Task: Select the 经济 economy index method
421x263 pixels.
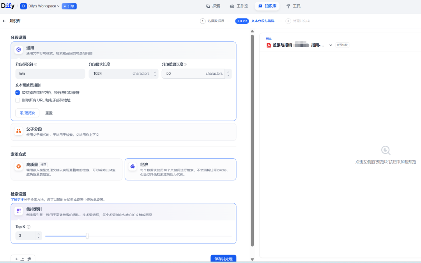Action: (x=180, y=169)
